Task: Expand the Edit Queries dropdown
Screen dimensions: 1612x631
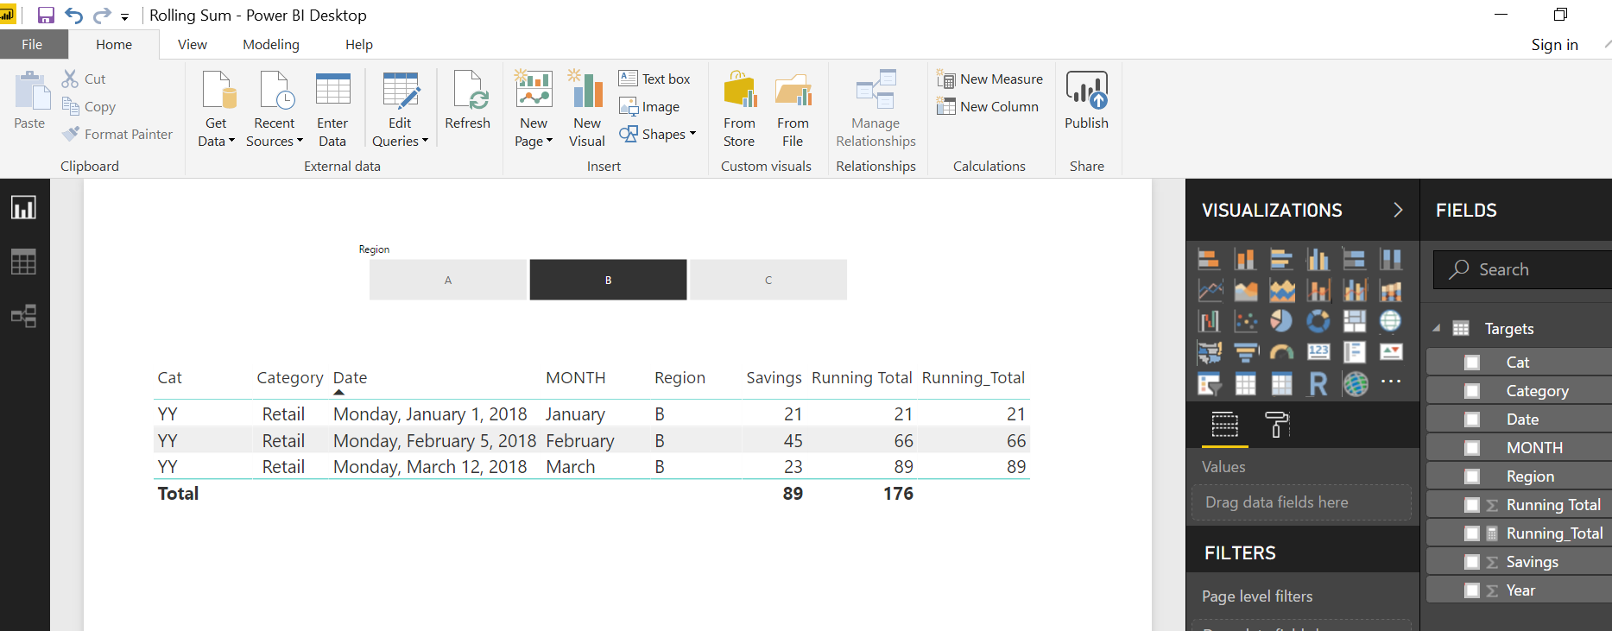Action: tap(400, 109)
